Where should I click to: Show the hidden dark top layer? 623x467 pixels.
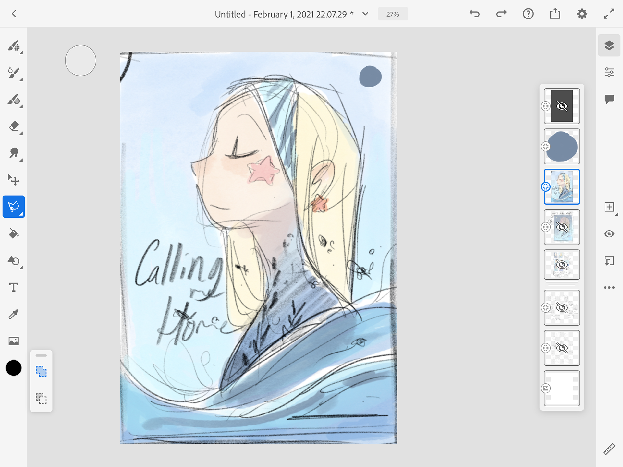(x=562, y=106)
